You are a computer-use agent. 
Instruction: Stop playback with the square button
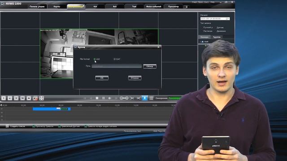97,98
